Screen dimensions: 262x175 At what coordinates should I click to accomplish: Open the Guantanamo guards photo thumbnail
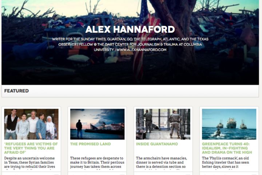coord(163,124)
